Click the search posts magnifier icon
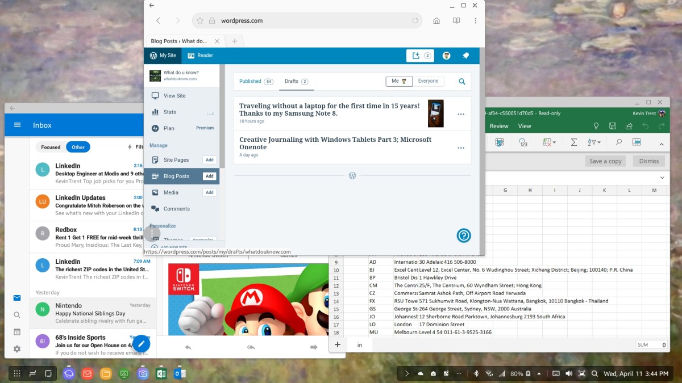The image size is (682, 383). coord(462,82)
